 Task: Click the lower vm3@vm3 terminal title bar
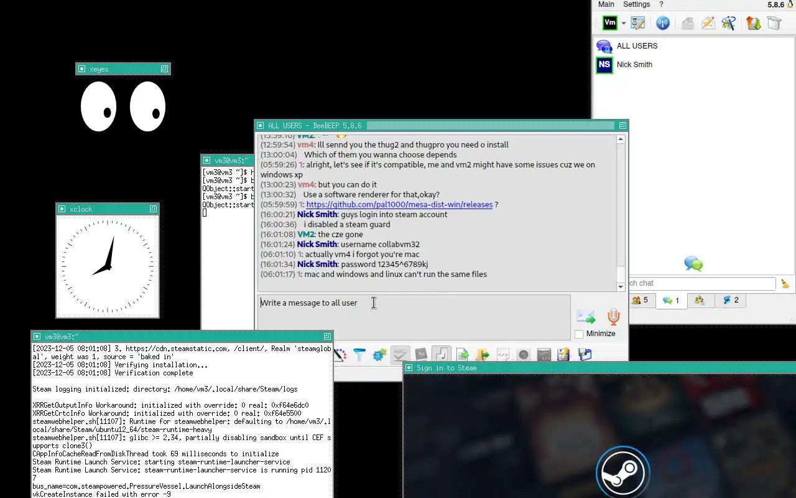click(182, 337)
